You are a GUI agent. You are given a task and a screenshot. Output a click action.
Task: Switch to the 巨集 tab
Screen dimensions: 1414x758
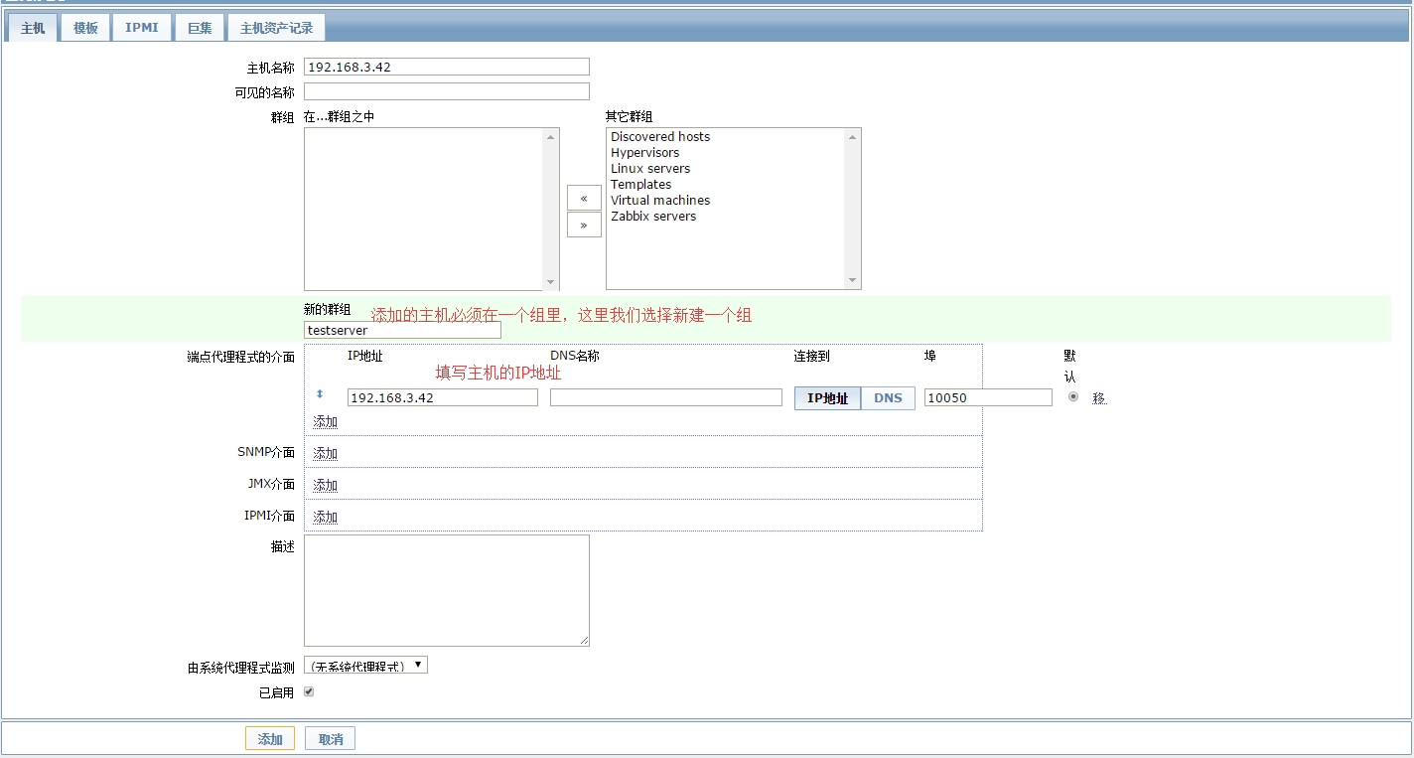tap(200, 28)
